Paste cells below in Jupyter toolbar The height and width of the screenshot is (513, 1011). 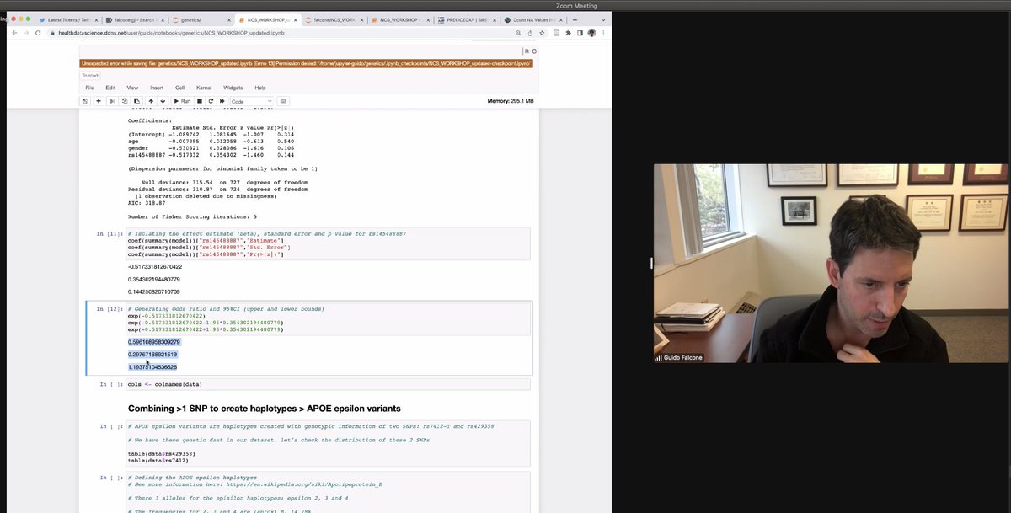click(136, 101)
